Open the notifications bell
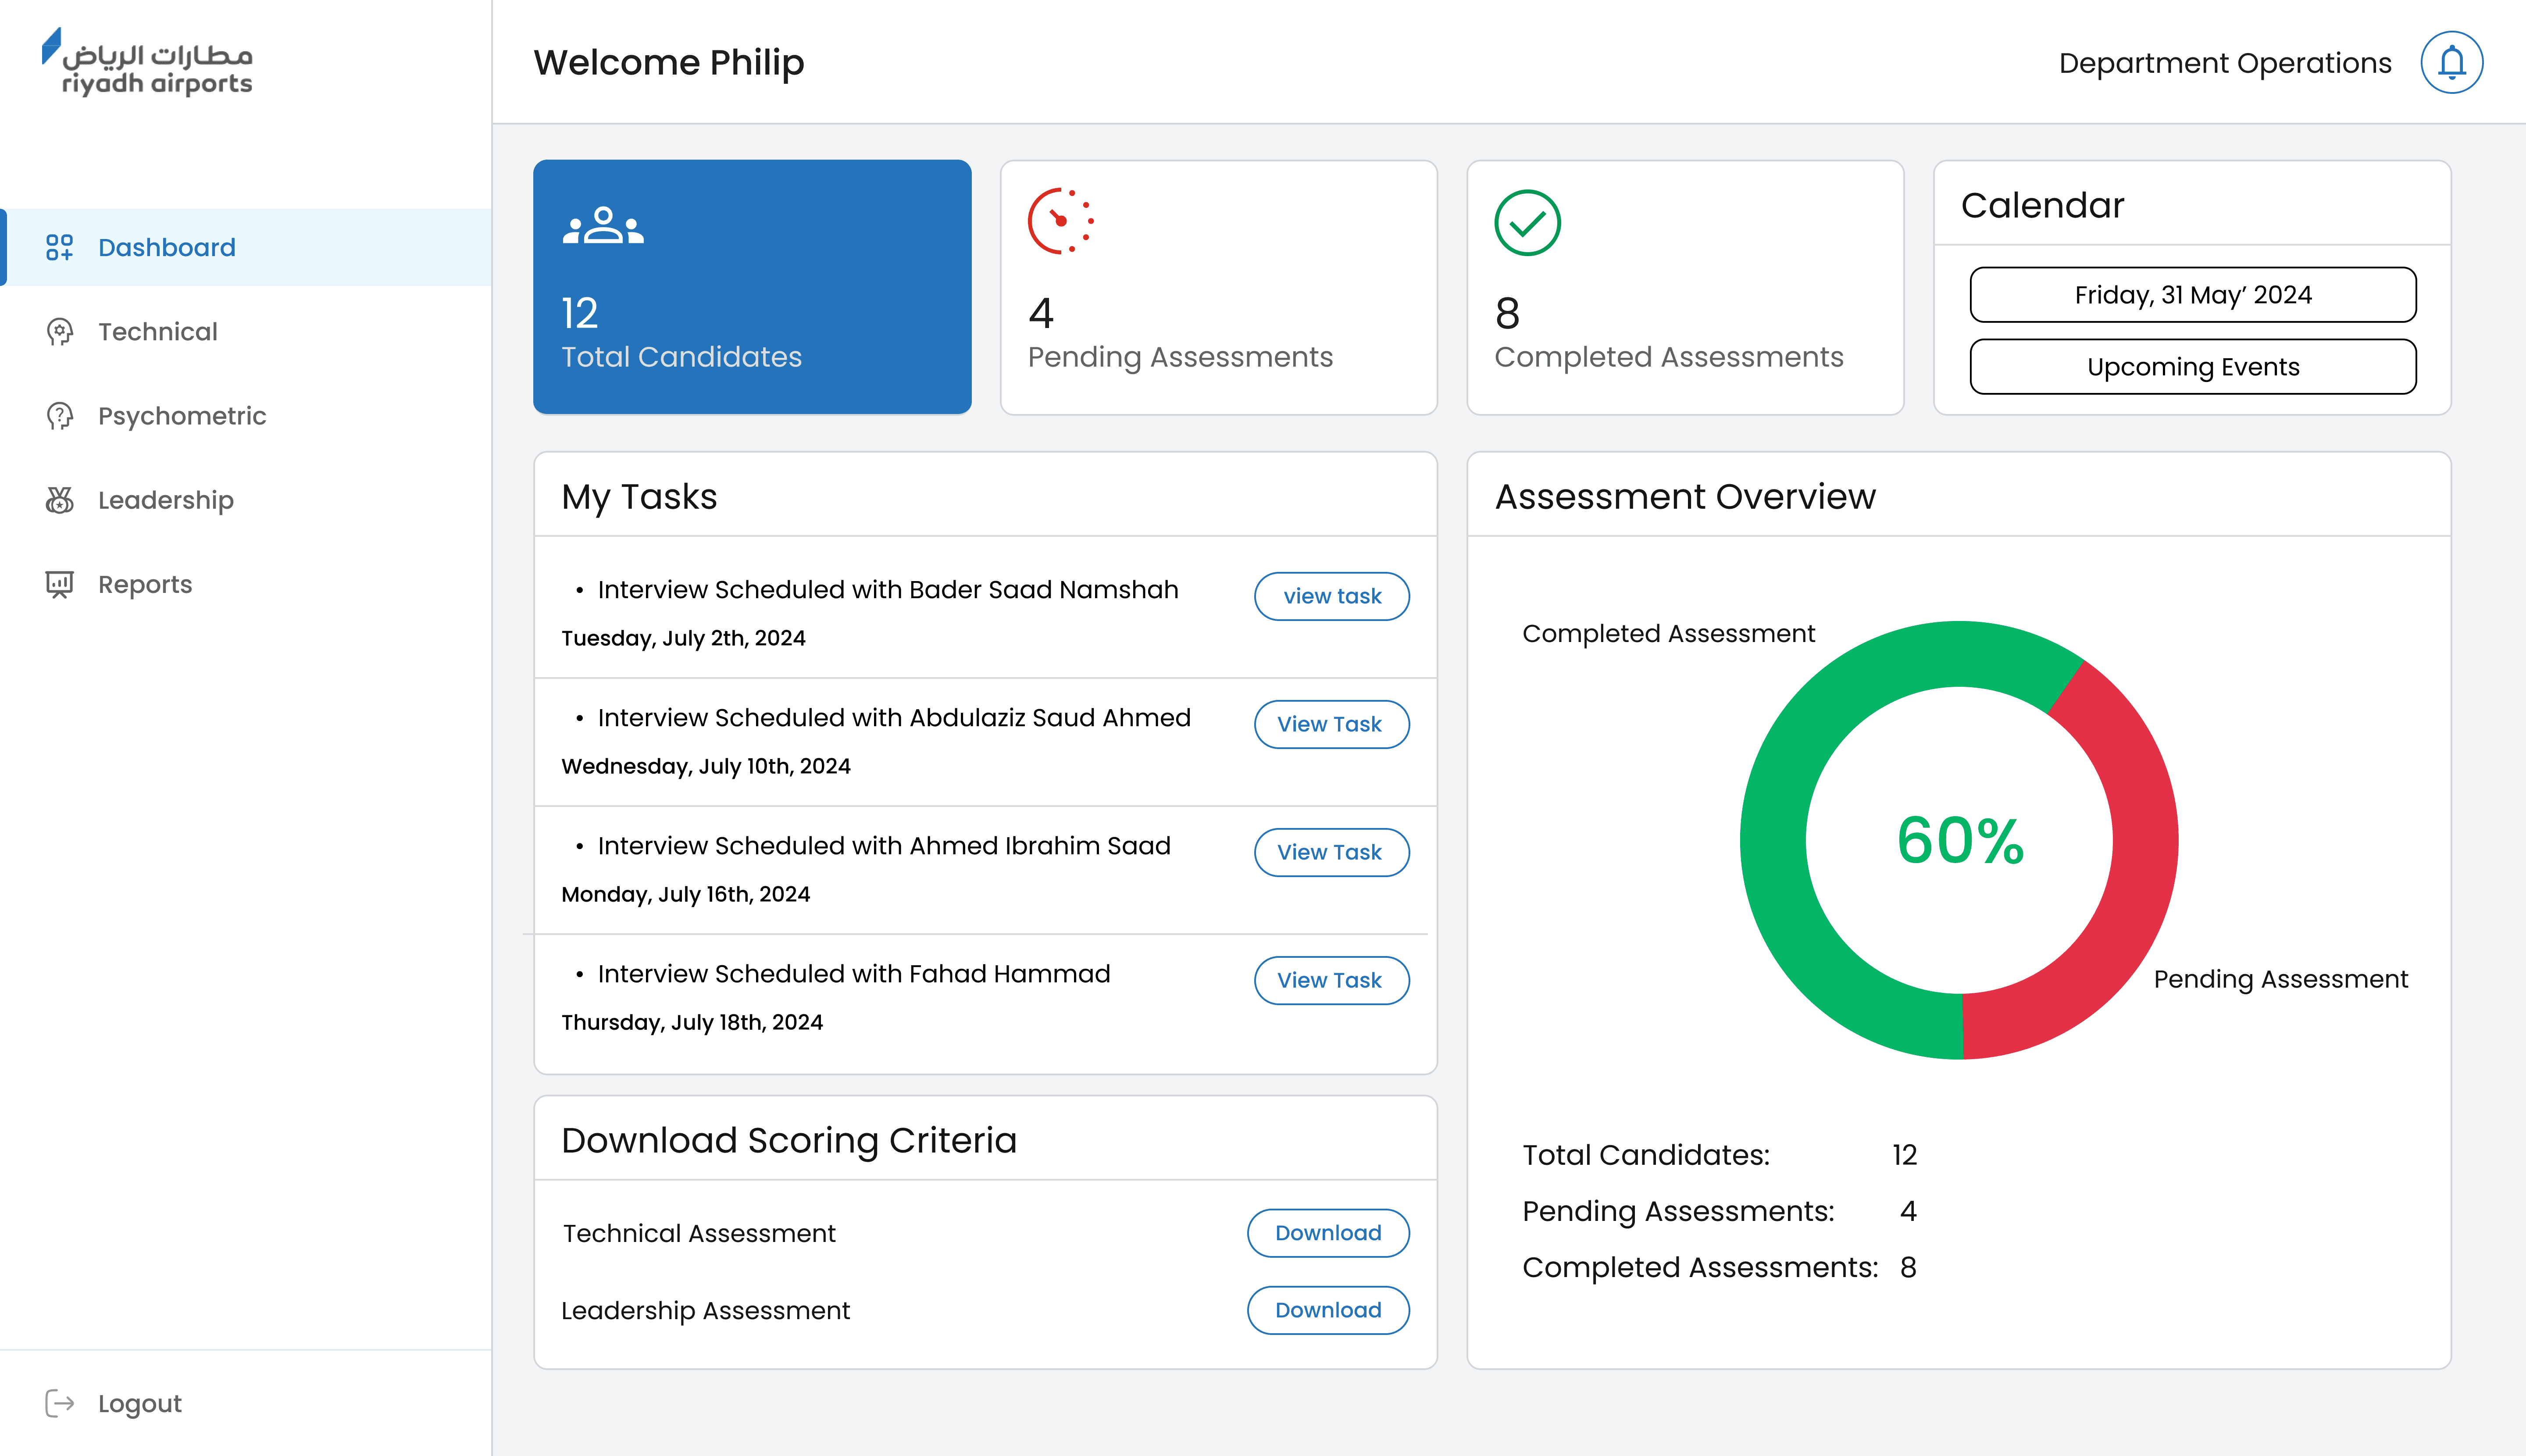Image resolution: width=2526 pixels, height=1456 pixels. tap(2451, 62)
